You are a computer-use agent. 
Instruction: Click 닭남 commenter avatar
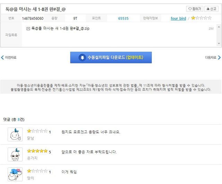click(15, 134)
